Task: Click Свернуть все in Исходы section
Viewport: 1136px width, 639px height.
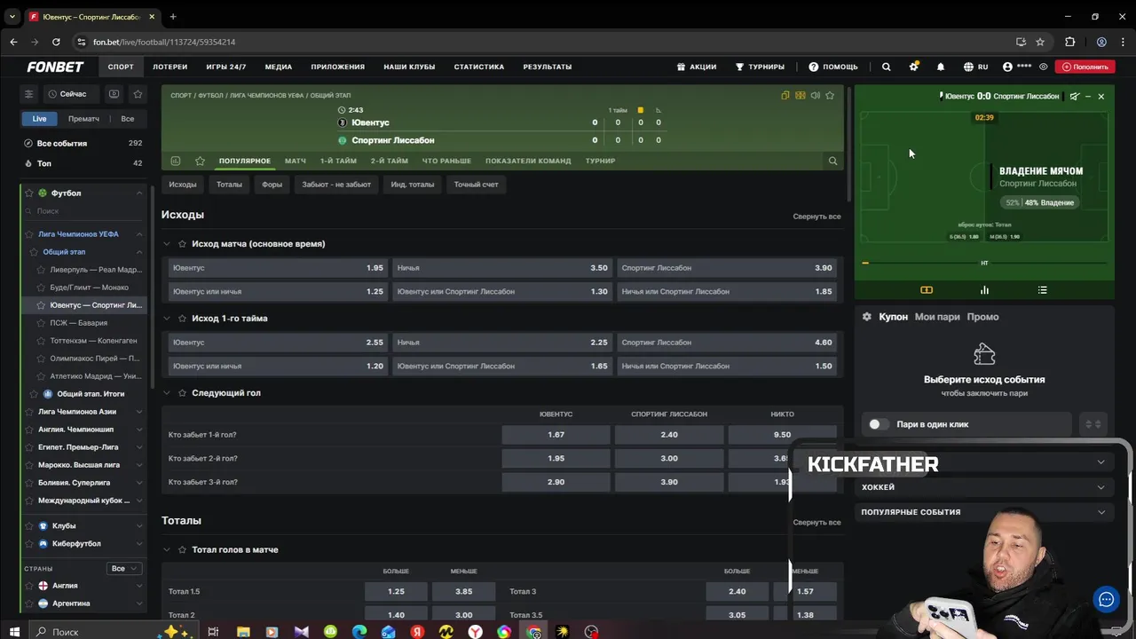Action: 816,217
